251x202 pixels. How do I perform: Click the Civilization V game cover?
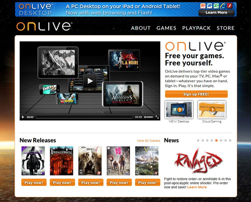coord(147,161)
